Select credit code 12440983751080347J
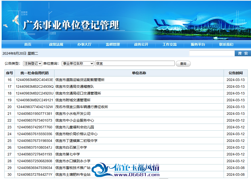251x179 pixels. (x=35, y=147)
